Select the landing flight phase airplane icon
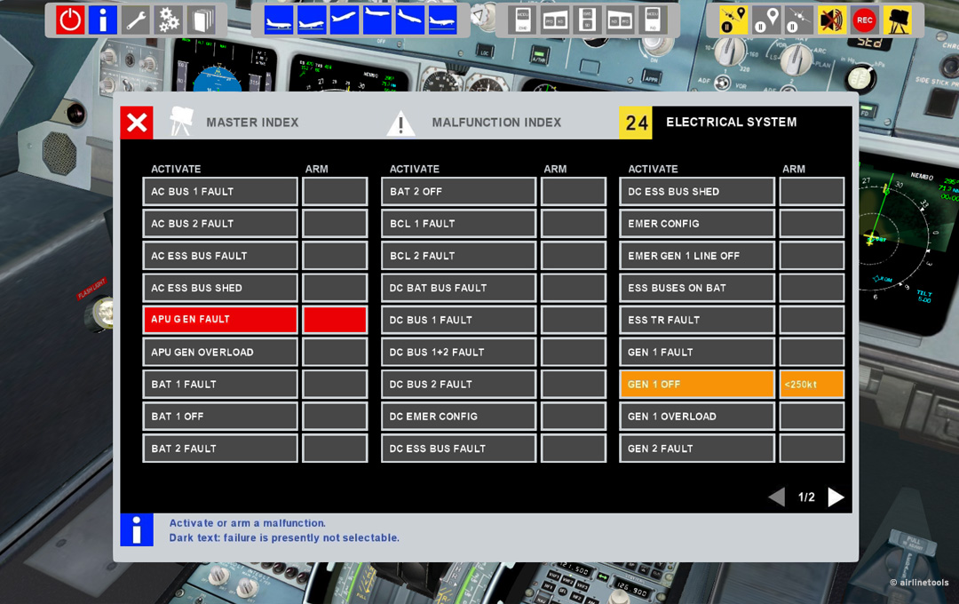 click(442, 20)
